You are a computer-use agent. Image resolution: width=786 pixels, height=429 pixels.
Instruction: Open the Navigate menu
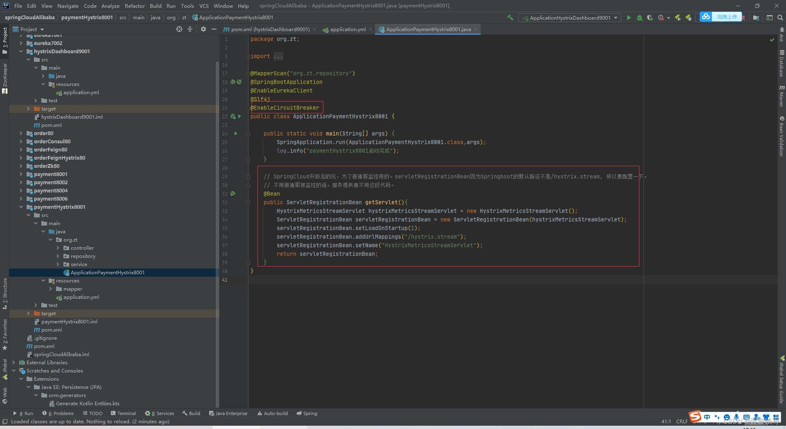[68, 6]
